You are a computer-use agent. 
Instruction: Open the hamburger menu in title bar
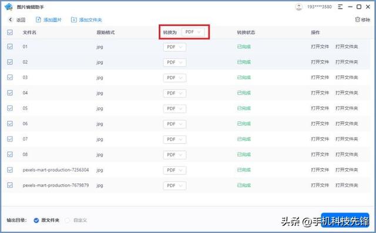click(340, 6)
